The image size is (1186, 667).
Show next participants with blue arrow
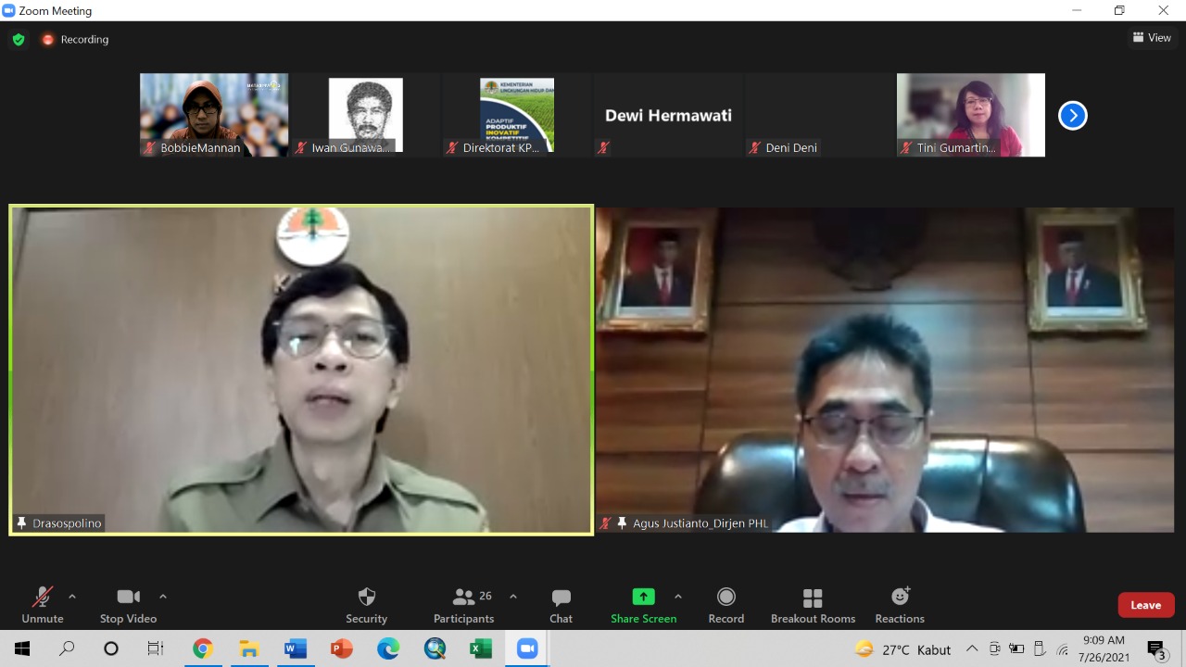coord(1072,116)
